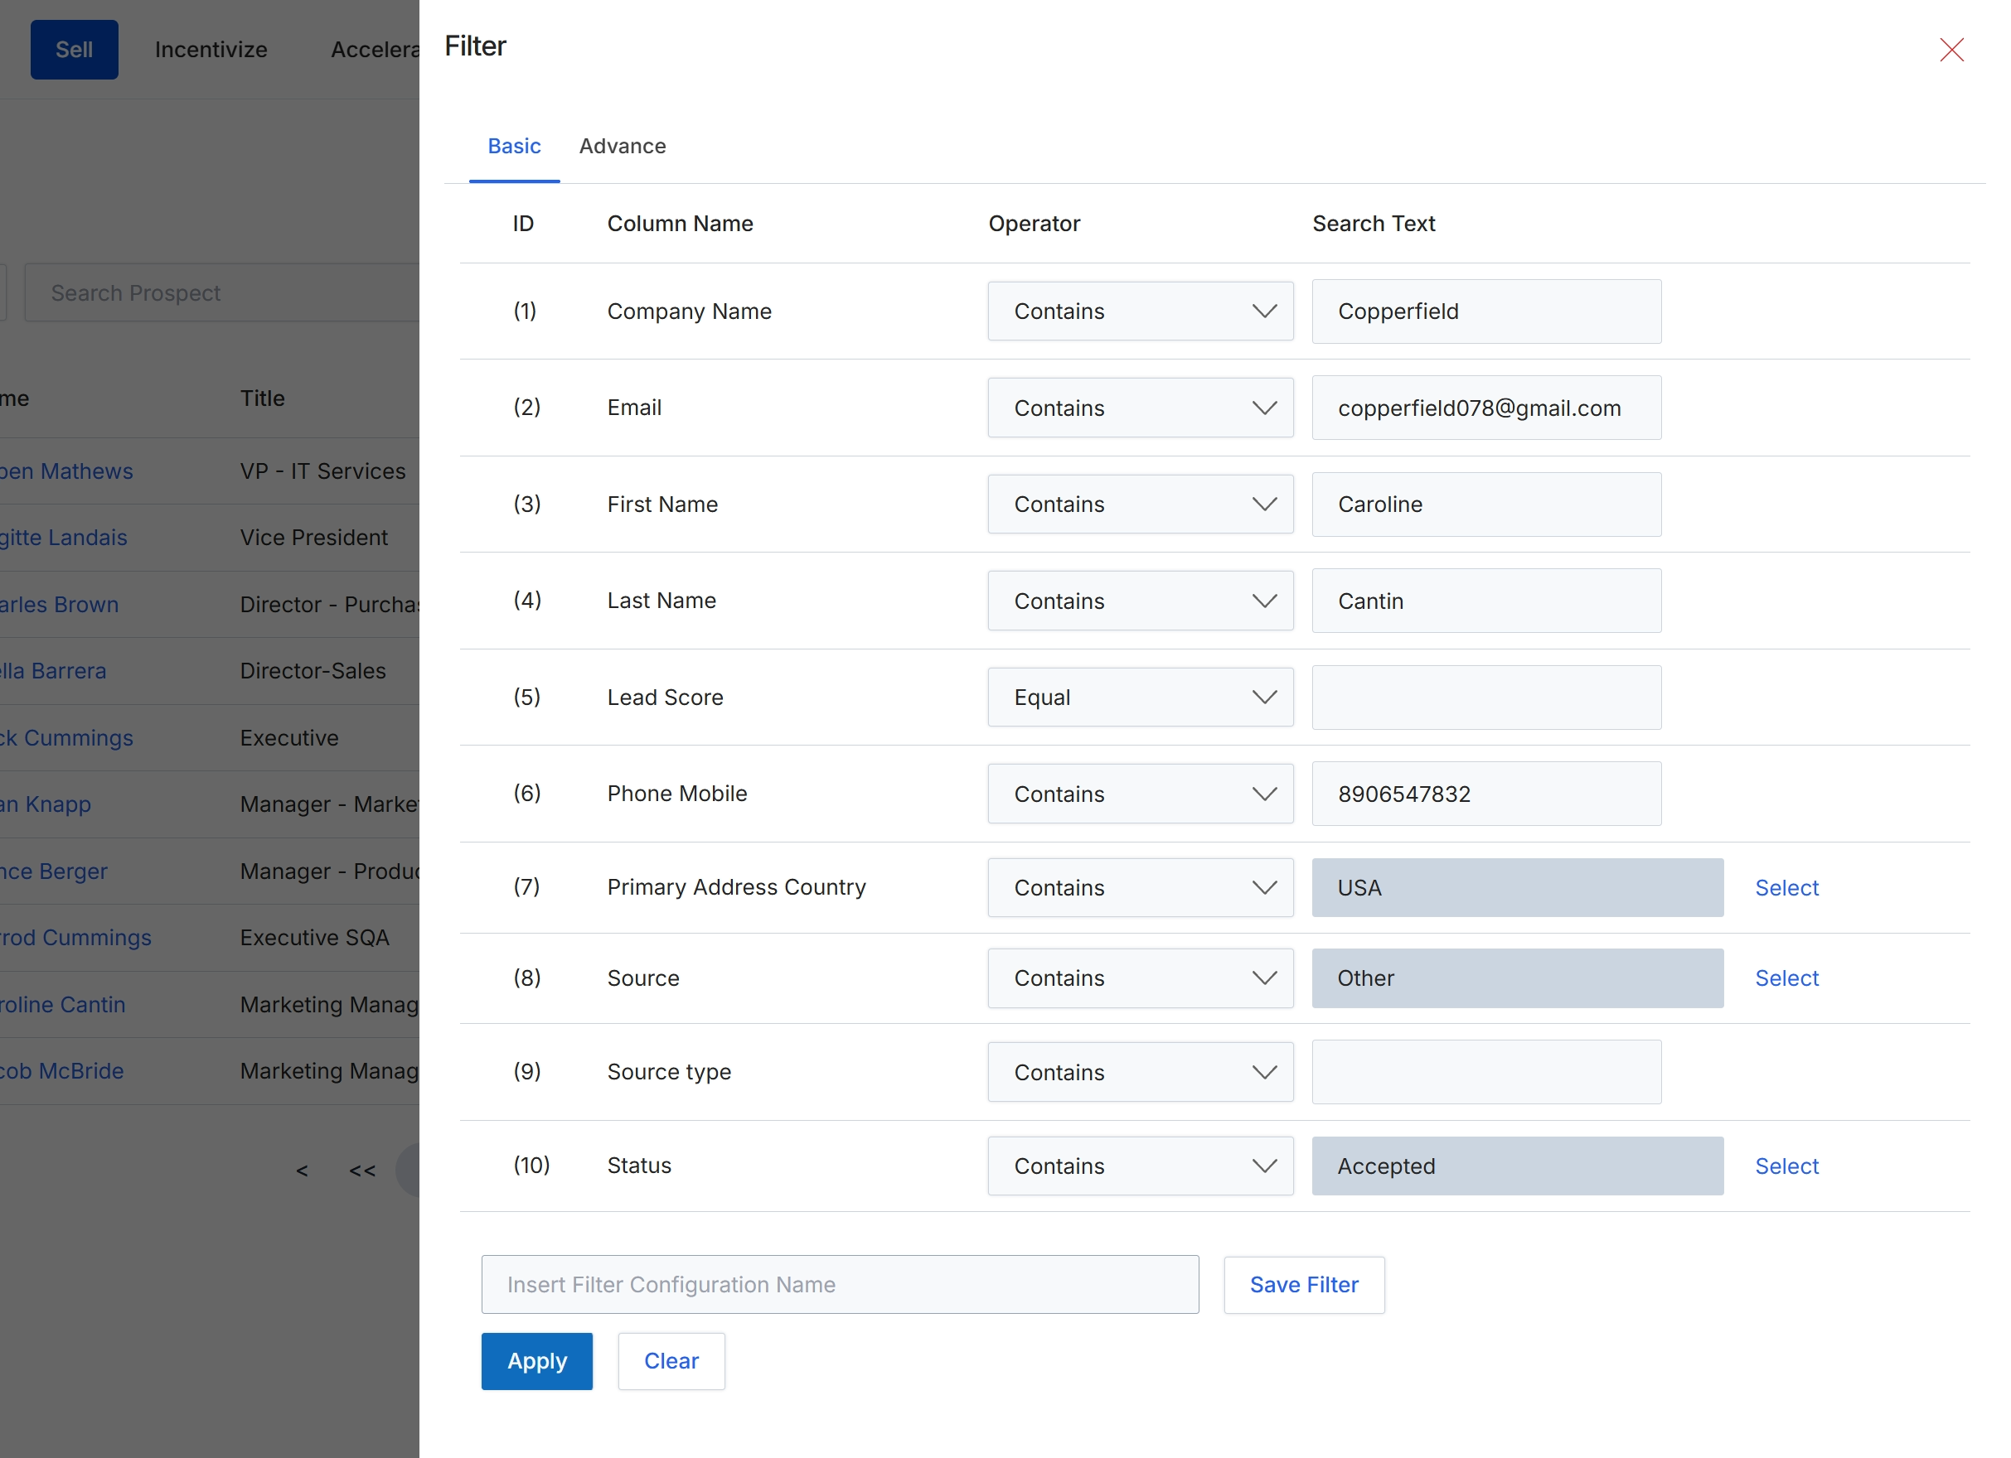Click Select link for Source row
This screenshot has height=1458, width=2011.
1786,978
